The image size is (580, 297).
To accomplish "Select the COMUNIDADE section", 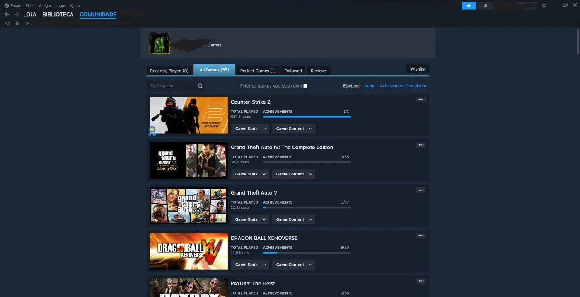I will 98,15.
